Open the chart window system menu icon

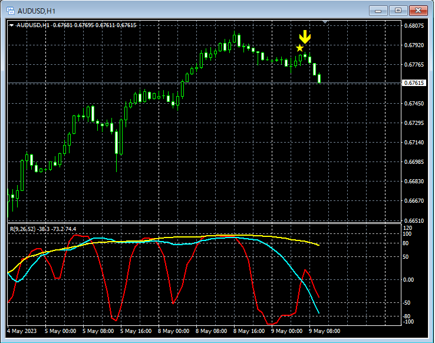pos(11,11)
